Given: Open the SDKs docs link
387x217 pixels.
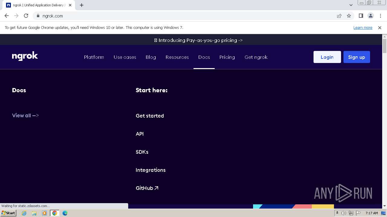Looking at the screenshot, I should 142,152.
